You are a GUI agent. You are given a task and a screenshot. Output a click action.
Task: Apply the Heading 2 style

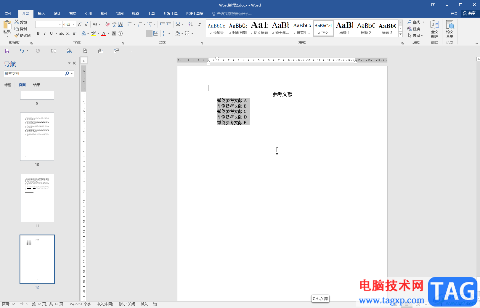click(x=366, y=28)
